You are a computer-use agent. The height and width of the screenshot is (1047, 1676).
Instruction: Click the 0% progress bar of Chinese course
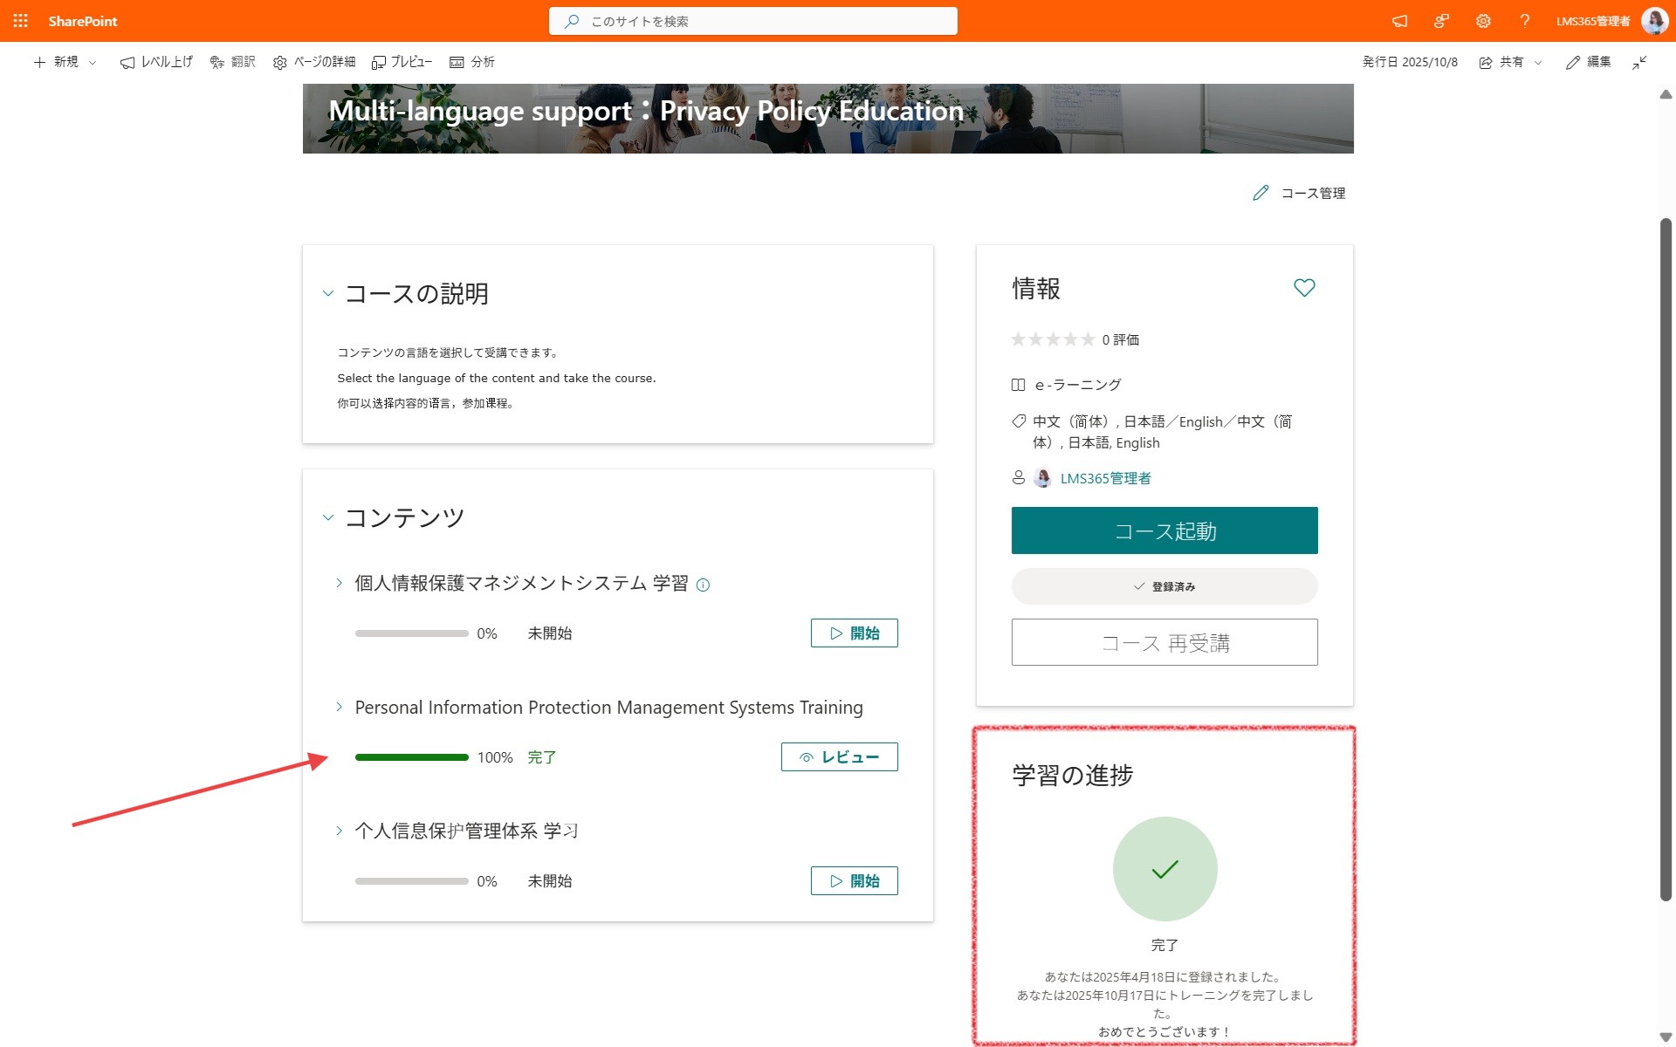(412, 881)
